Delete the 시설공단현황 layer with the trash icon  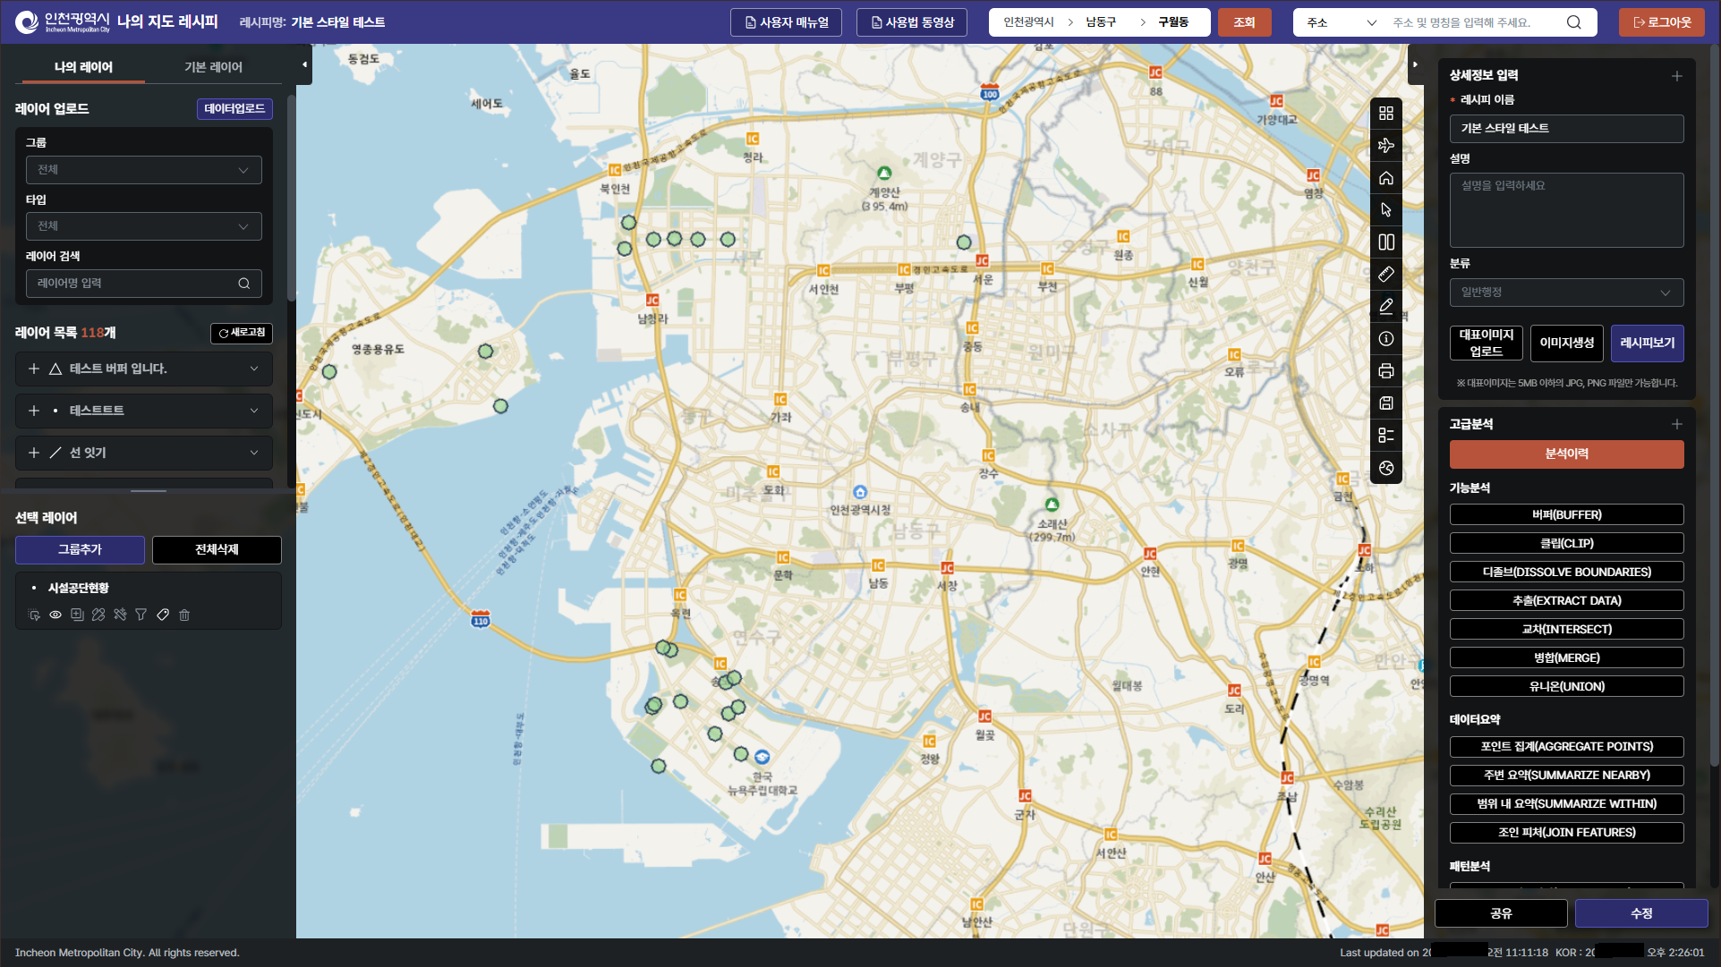tap(184, 615)
